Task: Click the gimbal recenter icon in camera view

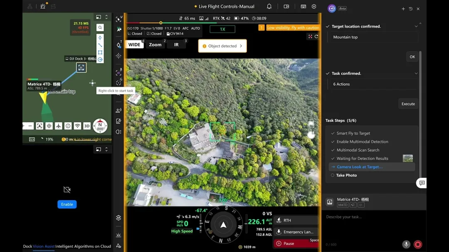Action: tap(310, 36)
